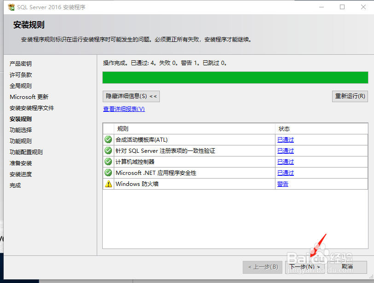The image size is (374, 283).
Task: Collapse details with 隐藏详细信息(S) button
Action: (x=131, y=96)
